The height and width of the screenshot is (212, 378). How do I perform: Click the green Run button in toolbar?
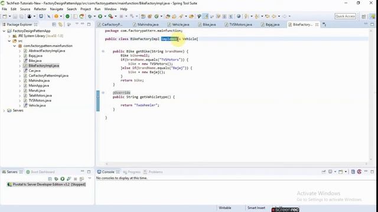pyautogui.click(x=100, y=16)
